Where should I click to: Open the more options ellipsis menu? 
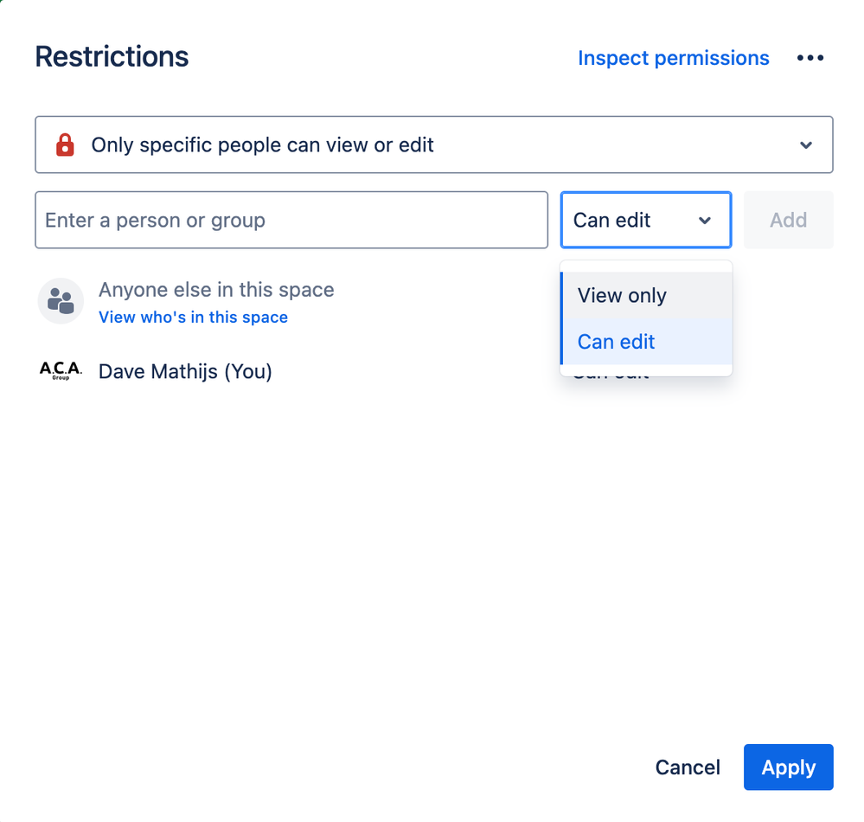click(x=810, y=57)
